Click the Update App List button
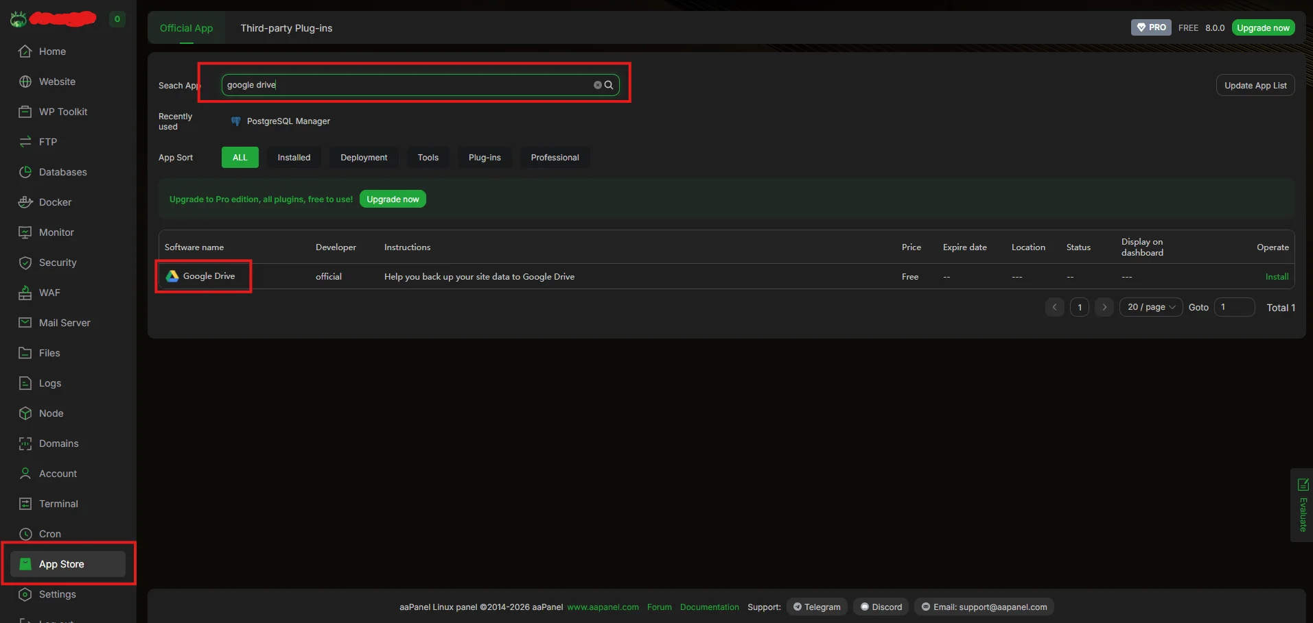Screen dimensions: 1313x623 [1255, 86]
